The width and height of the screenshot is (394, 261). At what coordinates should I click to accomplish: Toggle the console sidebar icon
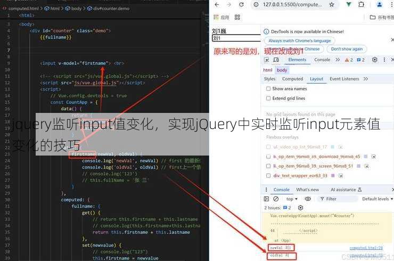[266, 199]
